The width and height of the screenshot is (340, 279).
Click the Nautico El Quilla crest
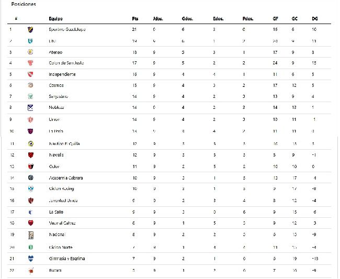(31, 143)
